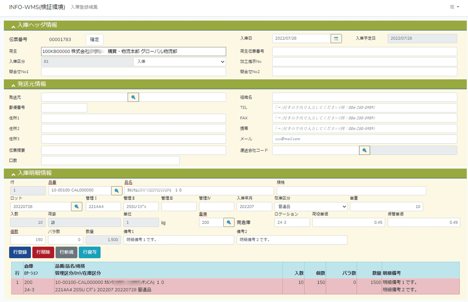Click the 個数 field showing 150
468x302 pixels.
tap(28, 240)
